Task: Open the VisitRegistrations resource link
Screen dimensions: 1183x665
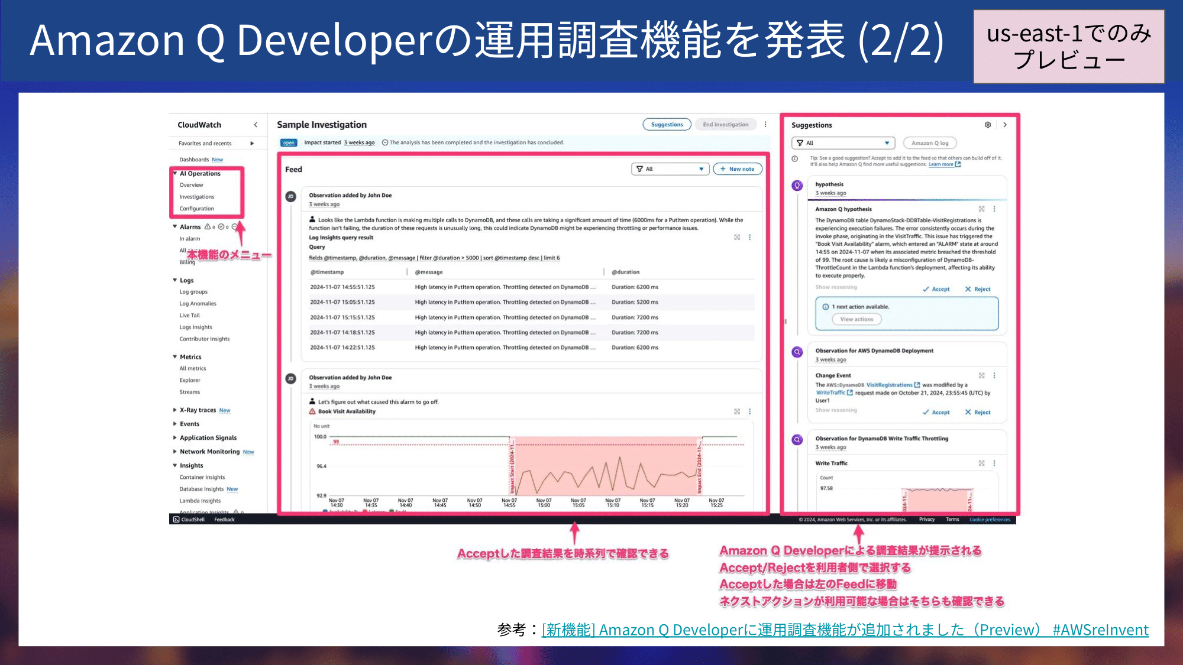Action: [x=893, y=385]
